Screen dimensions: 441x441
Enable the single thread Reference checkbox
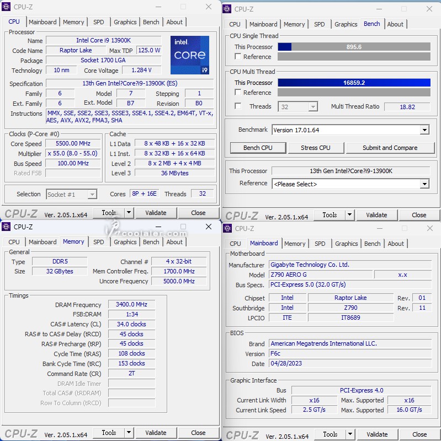(x=238, y=57)
